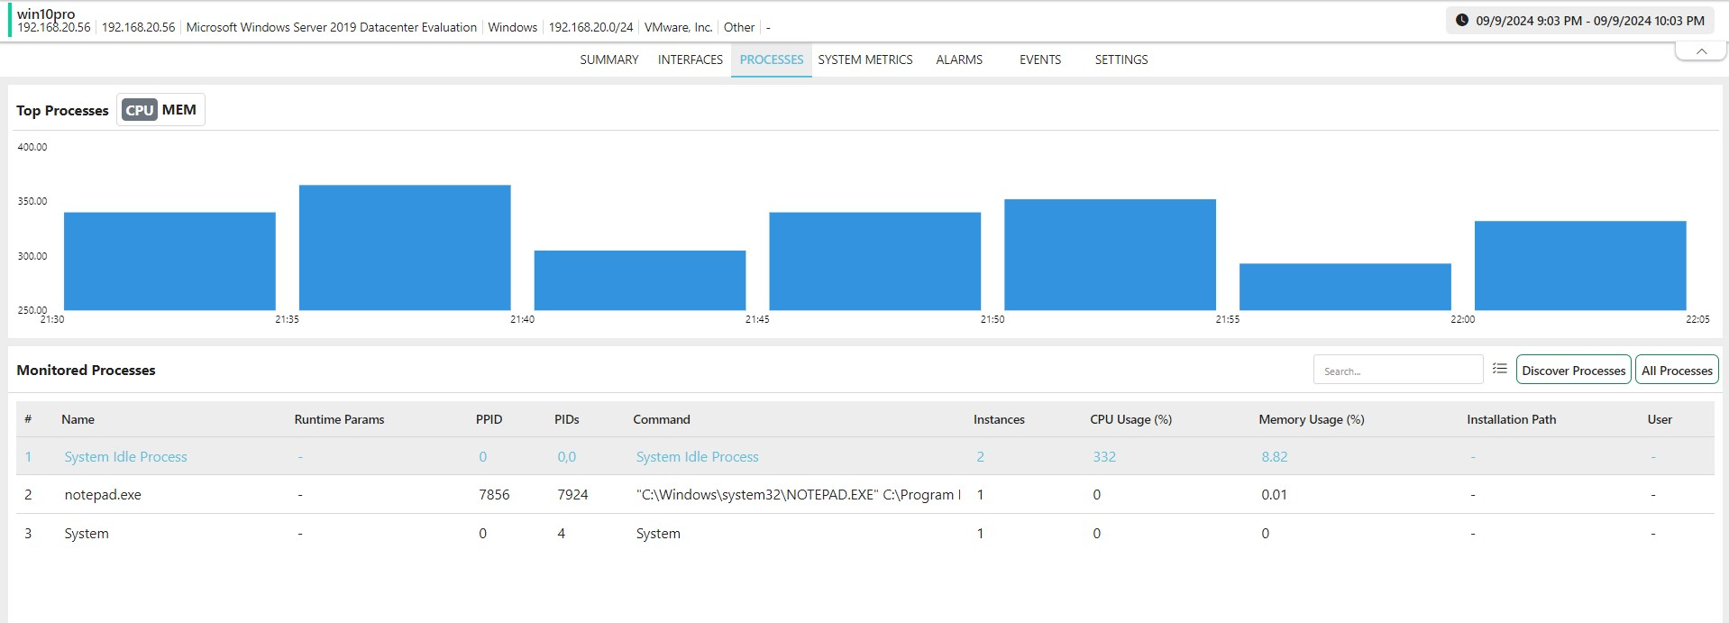Switch to the Interfaces tab
The height and width of the screenshot is (623, 1729).
(690, 60)
